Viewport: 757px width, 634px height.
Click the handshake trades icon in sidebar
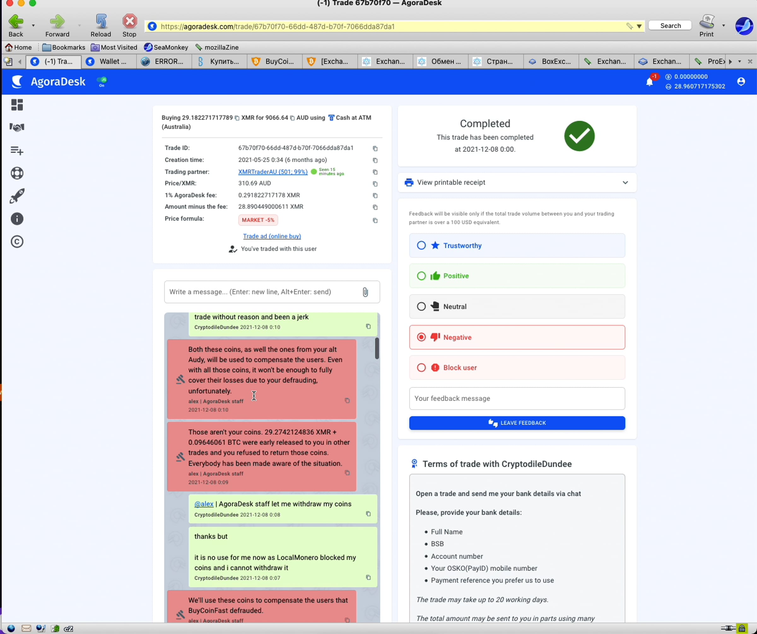tap(17, 128)
